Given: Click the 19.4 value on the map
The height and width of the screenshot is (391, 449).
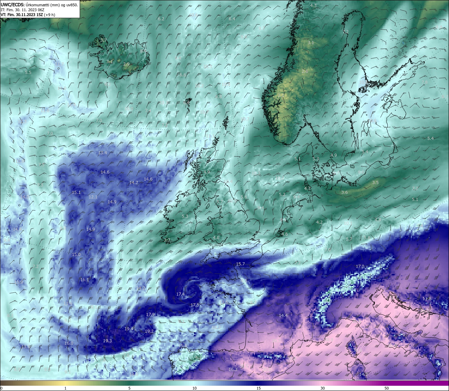Looking at the screenshot, I should (x=129, y=329).
